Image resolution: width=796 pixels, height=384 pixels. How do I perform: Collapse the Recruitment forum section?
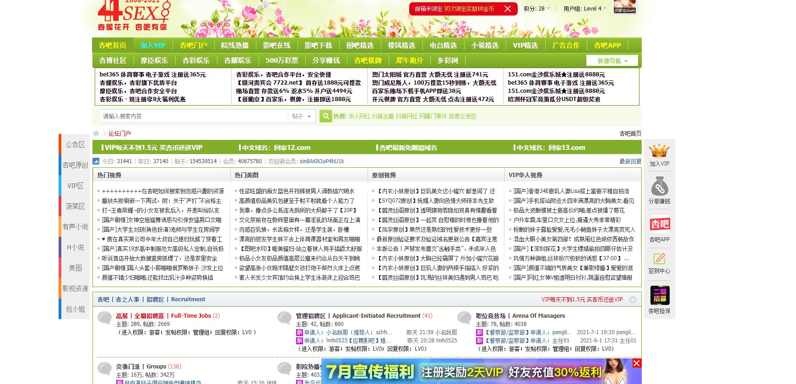[633, 299]
